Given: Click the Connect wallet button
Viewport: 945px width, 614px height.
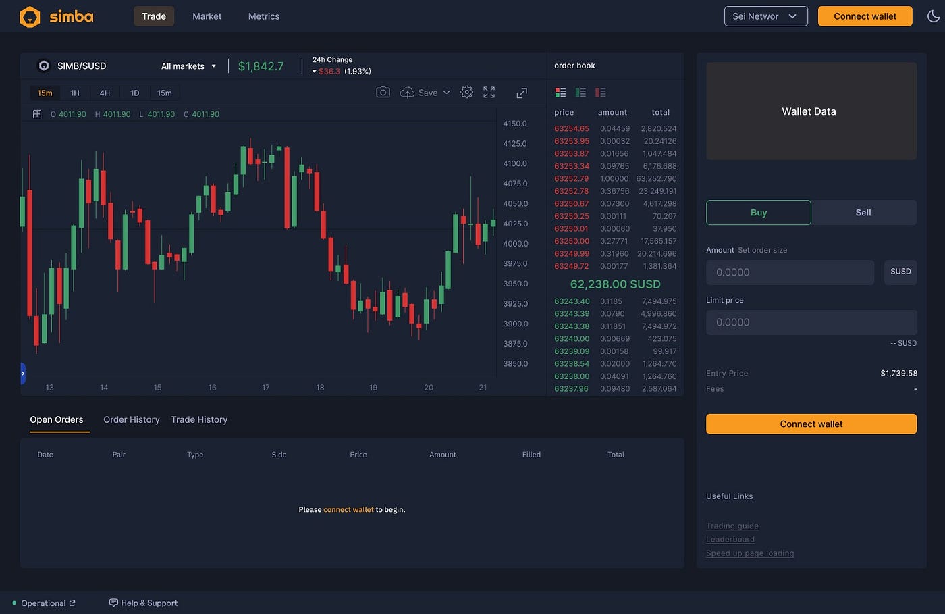Looking at the screenshot, I should pyautogui.click(x=865, y=16).
